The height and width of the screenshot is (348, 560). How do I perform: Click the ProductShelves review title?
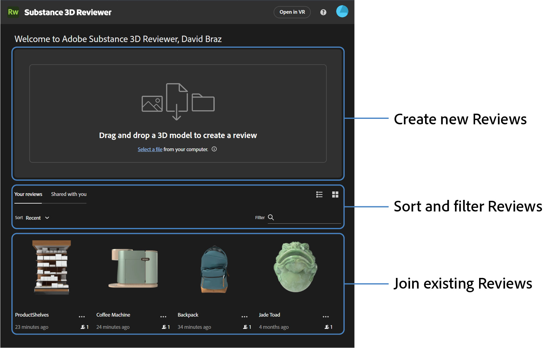coord(32,315)
